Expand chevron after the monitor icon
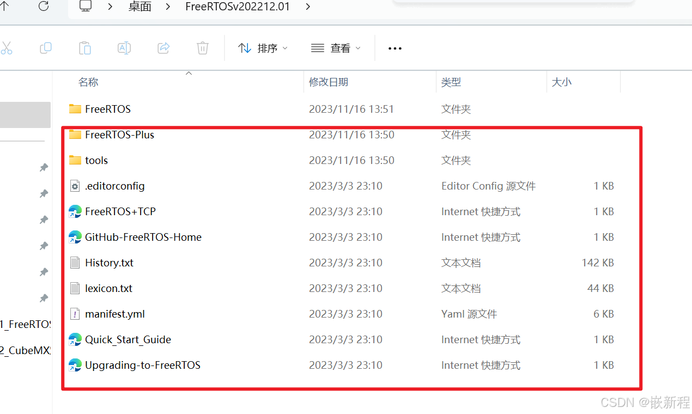 (x=111, y=7)
